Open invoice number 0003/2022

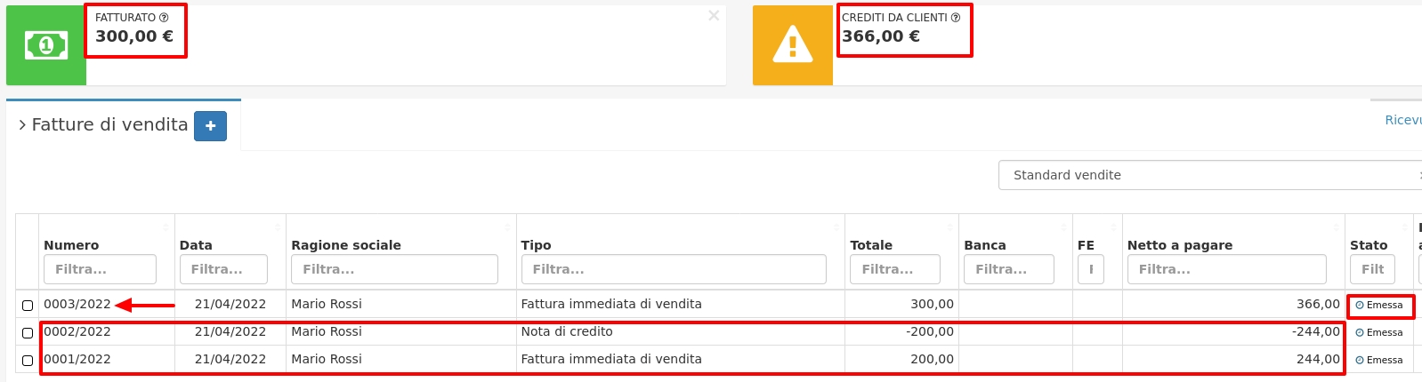tap(77, 305)
